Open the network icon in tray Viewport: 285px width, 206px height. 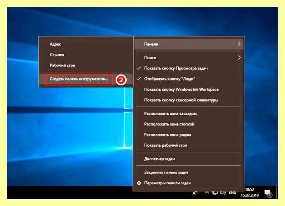[x=215, y=193]
